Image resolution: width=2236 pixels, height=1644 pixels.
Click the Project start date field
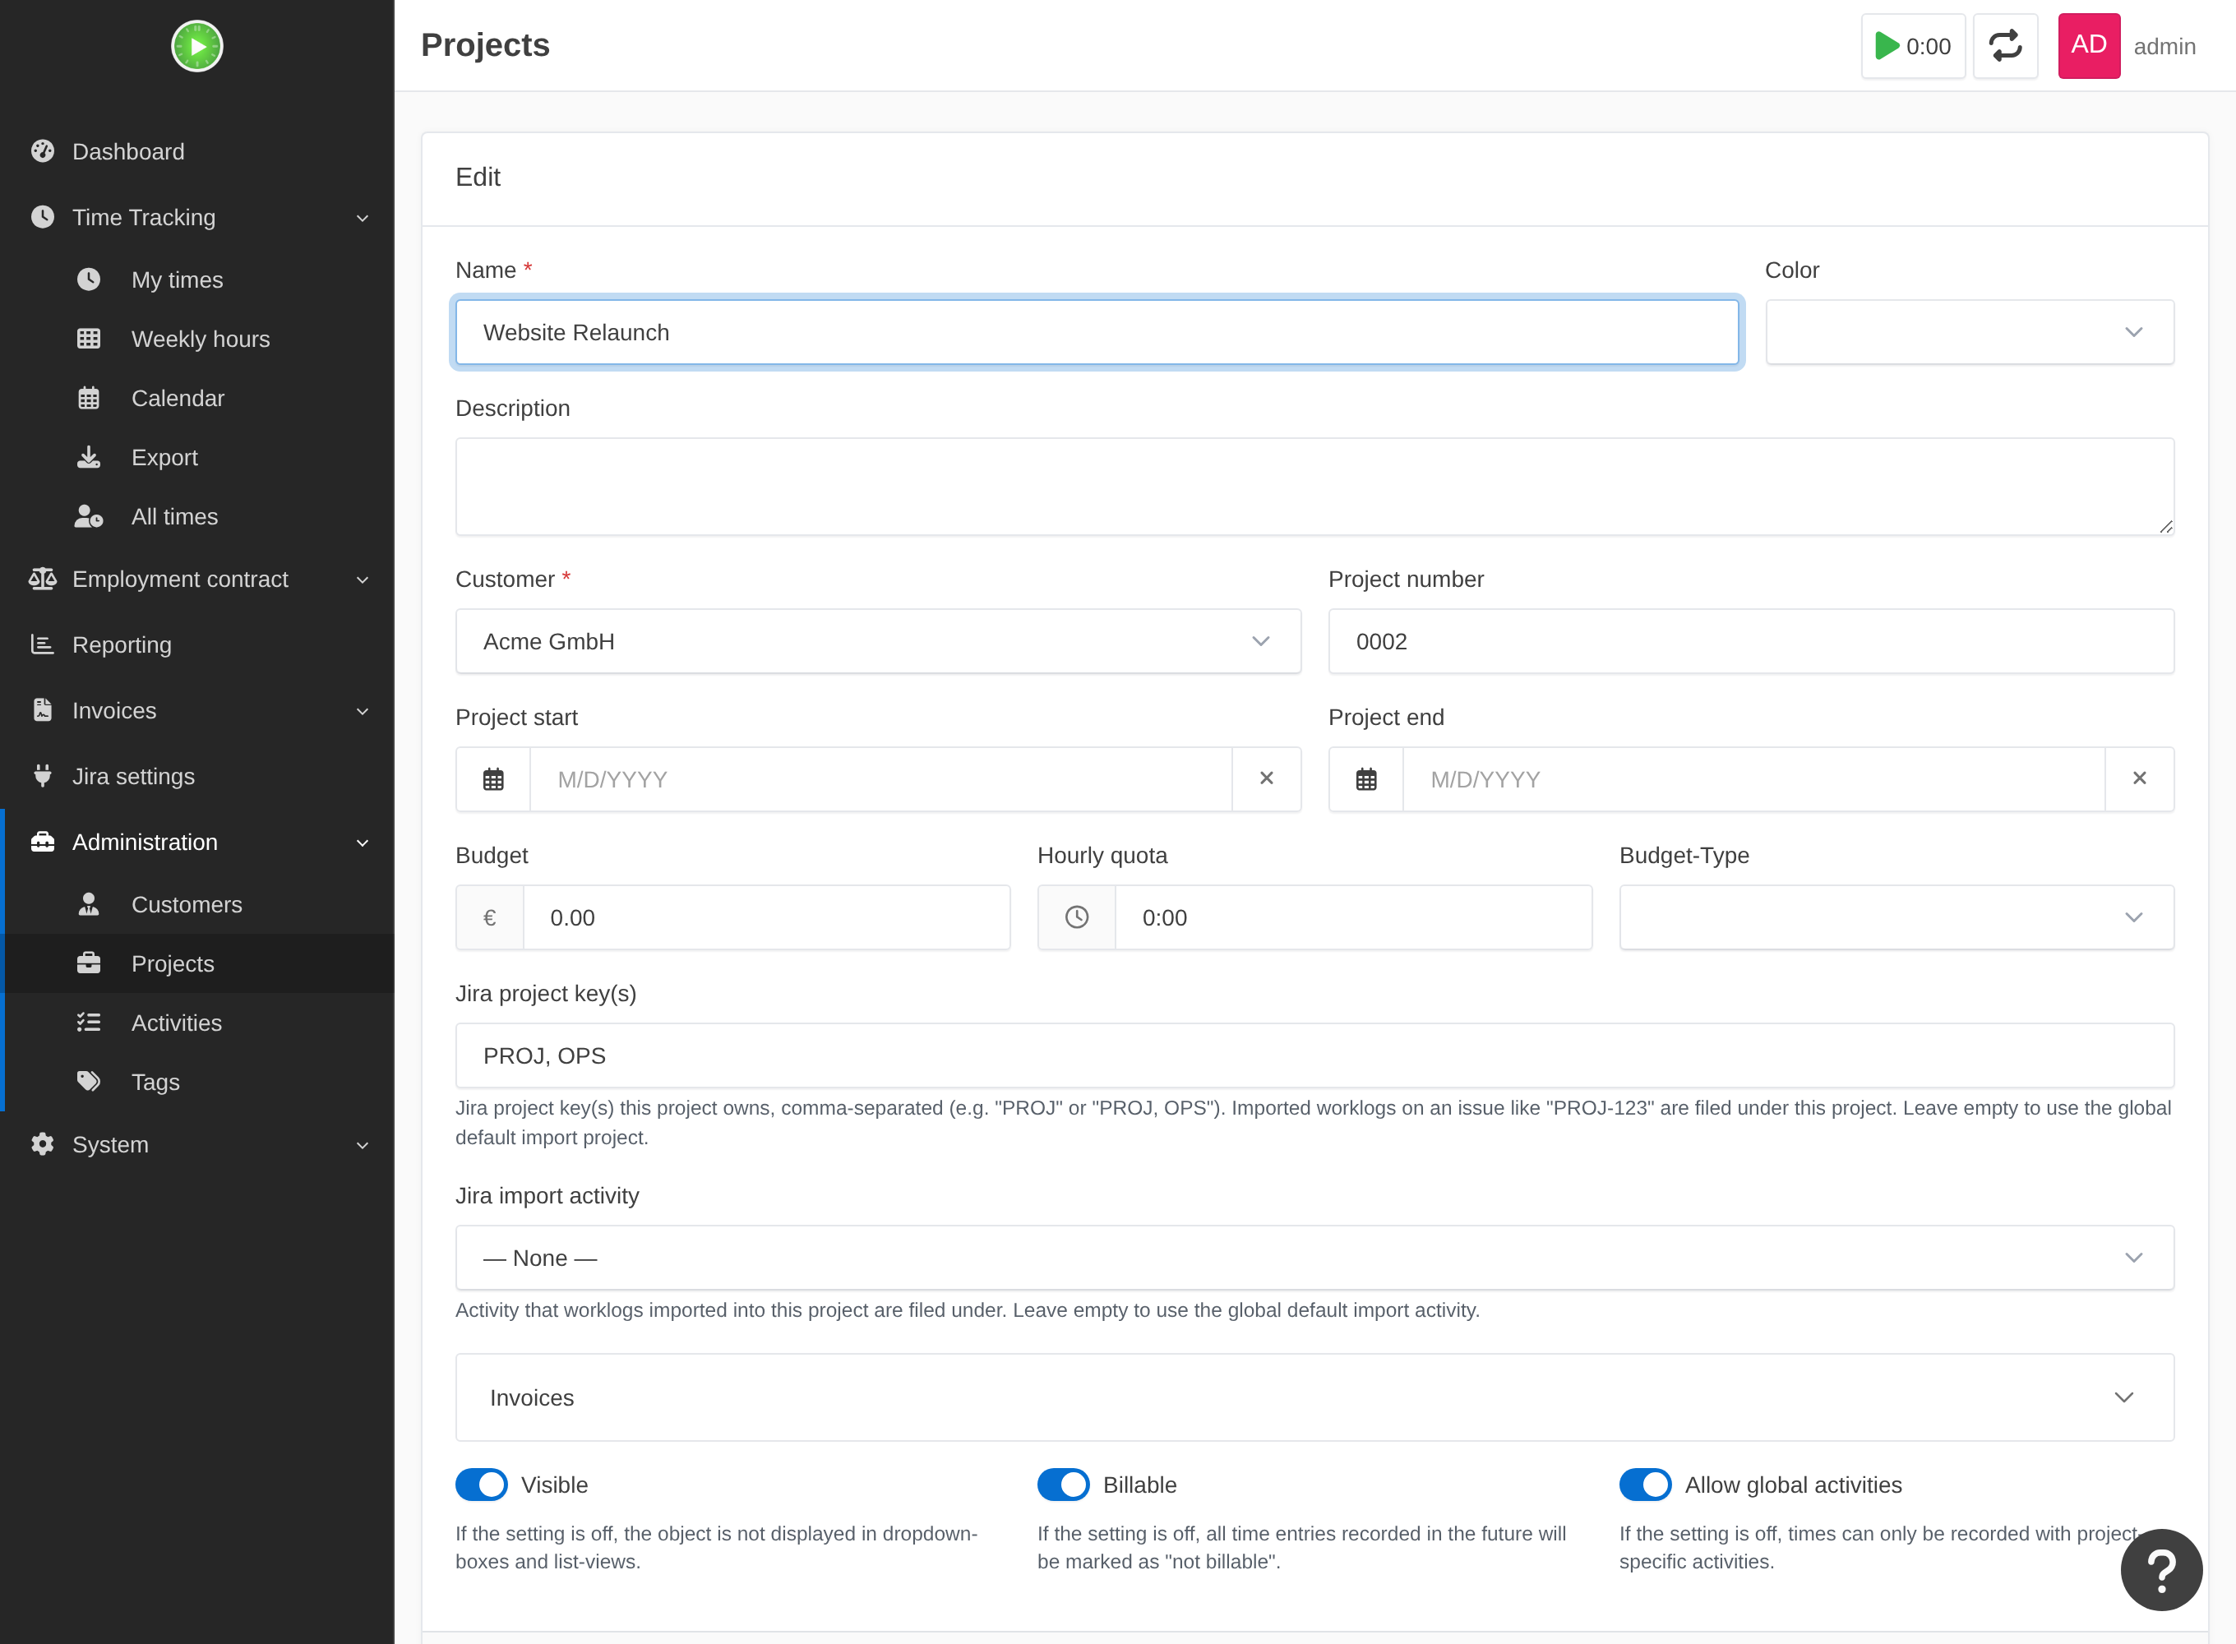click(x=880, y=779)
